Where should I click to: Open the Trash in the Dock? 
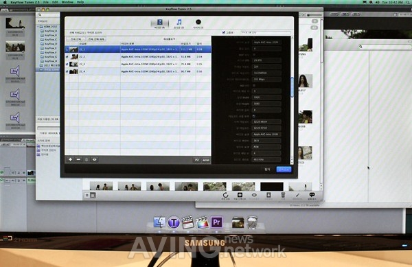(252, 222)
